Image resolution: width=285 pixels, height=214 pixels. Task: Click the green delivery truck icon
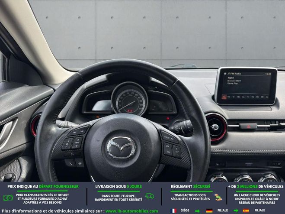point(150,196)
